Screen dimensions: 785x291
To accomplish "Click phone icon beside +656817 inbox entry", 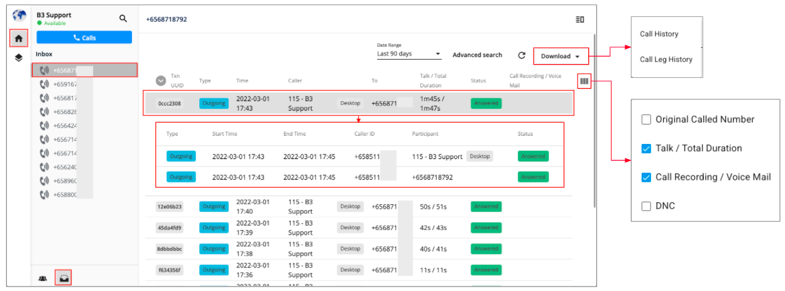I will tap(45, 98).
